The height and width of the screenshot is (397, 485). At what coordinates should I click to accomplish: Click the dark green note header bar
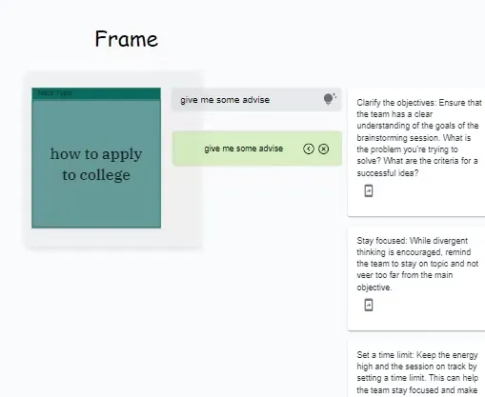point(96,94)
